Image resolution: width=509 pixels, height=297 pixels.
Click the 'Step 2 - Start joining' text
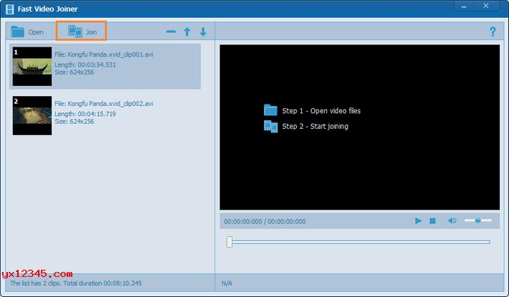tap(315, 127)
